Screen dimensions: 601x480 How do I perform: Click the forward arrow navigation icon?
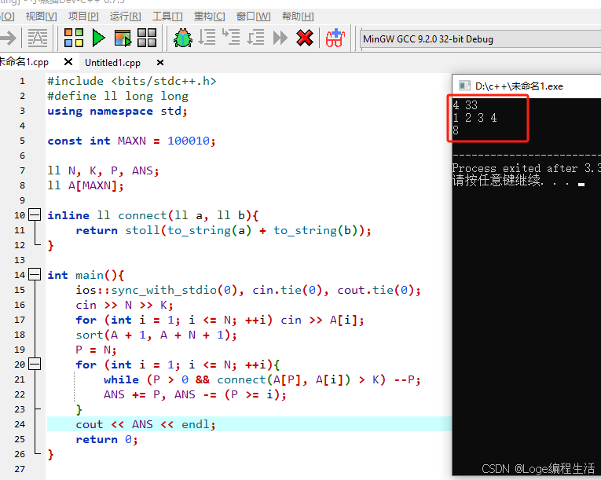8,38
